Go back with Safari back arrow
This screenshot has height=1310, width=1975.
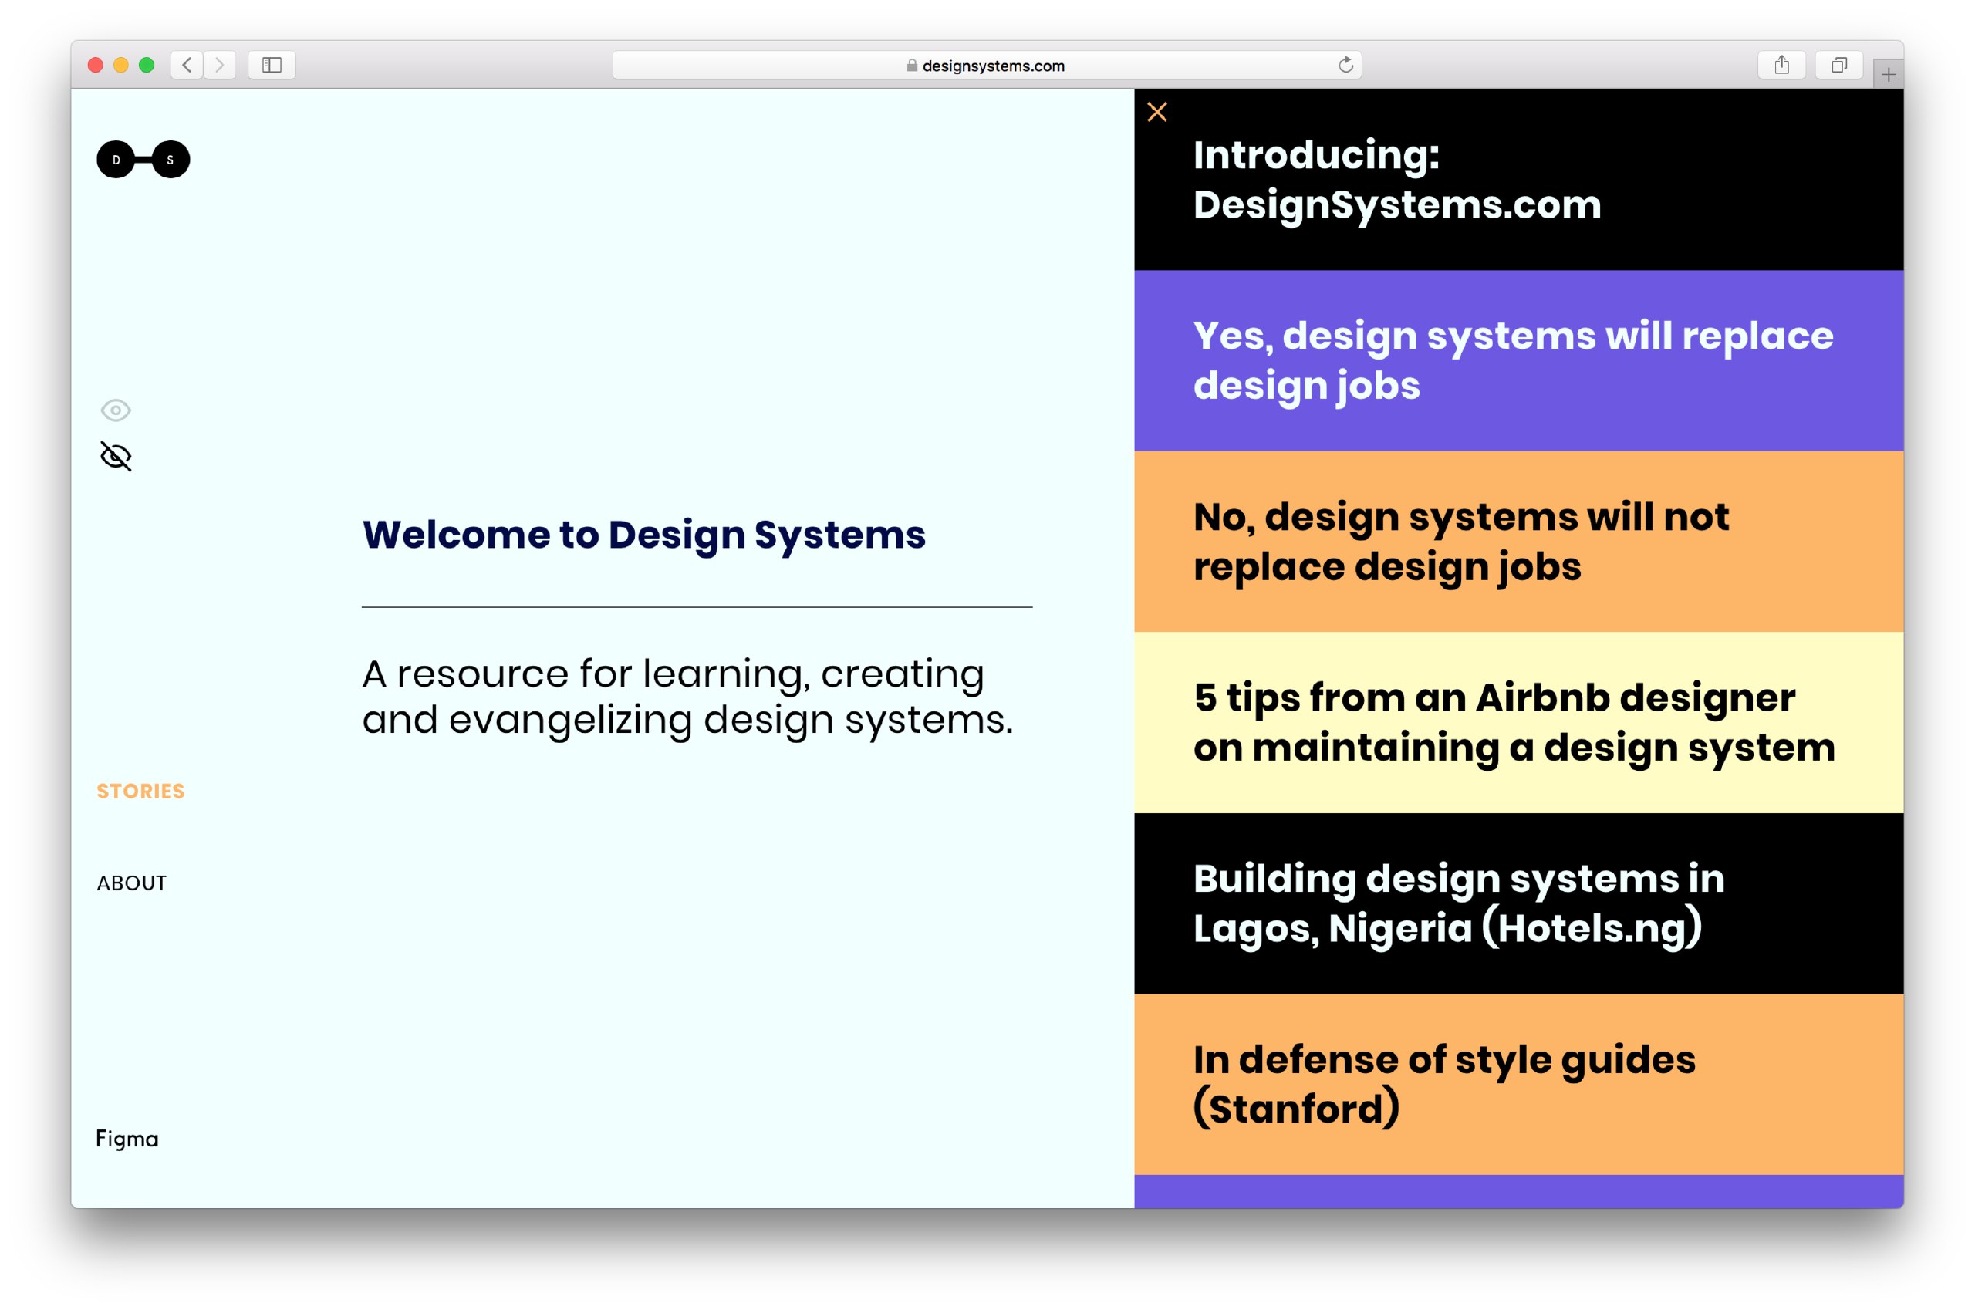click(x=187, y=65)
